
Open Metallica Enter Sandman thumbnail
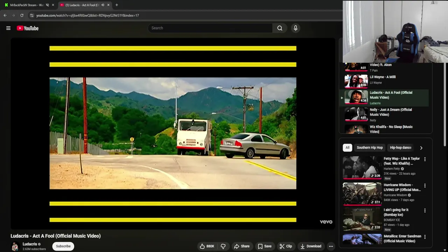point(362,239)
